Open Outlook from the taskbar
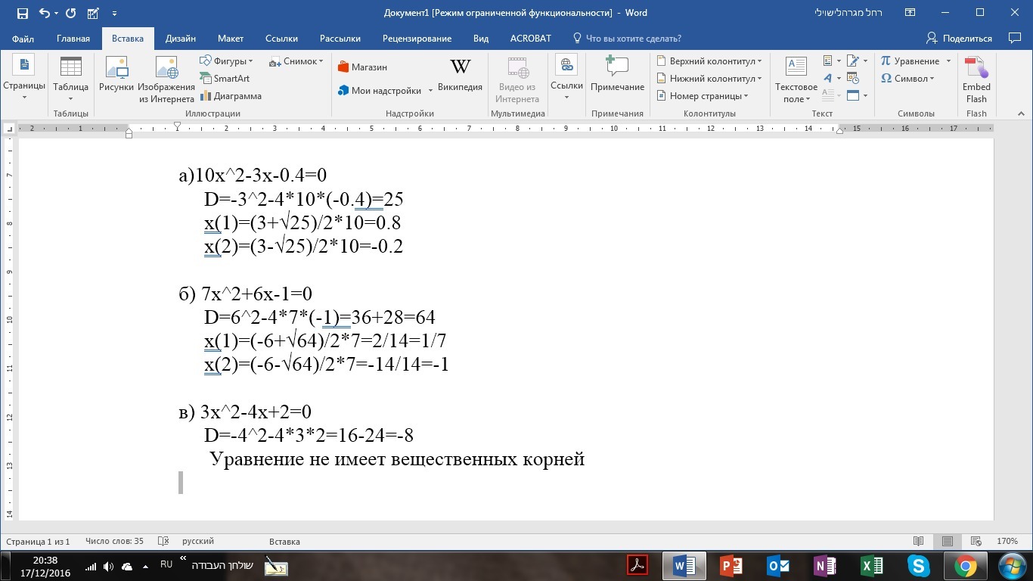The image size is (1033, 581). pyautogui.click(x=778, y=566)
